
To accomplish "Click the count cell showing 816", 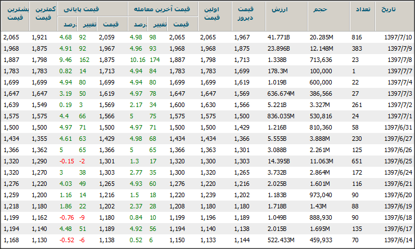I will pyautogui.click(x=357, y=37).
